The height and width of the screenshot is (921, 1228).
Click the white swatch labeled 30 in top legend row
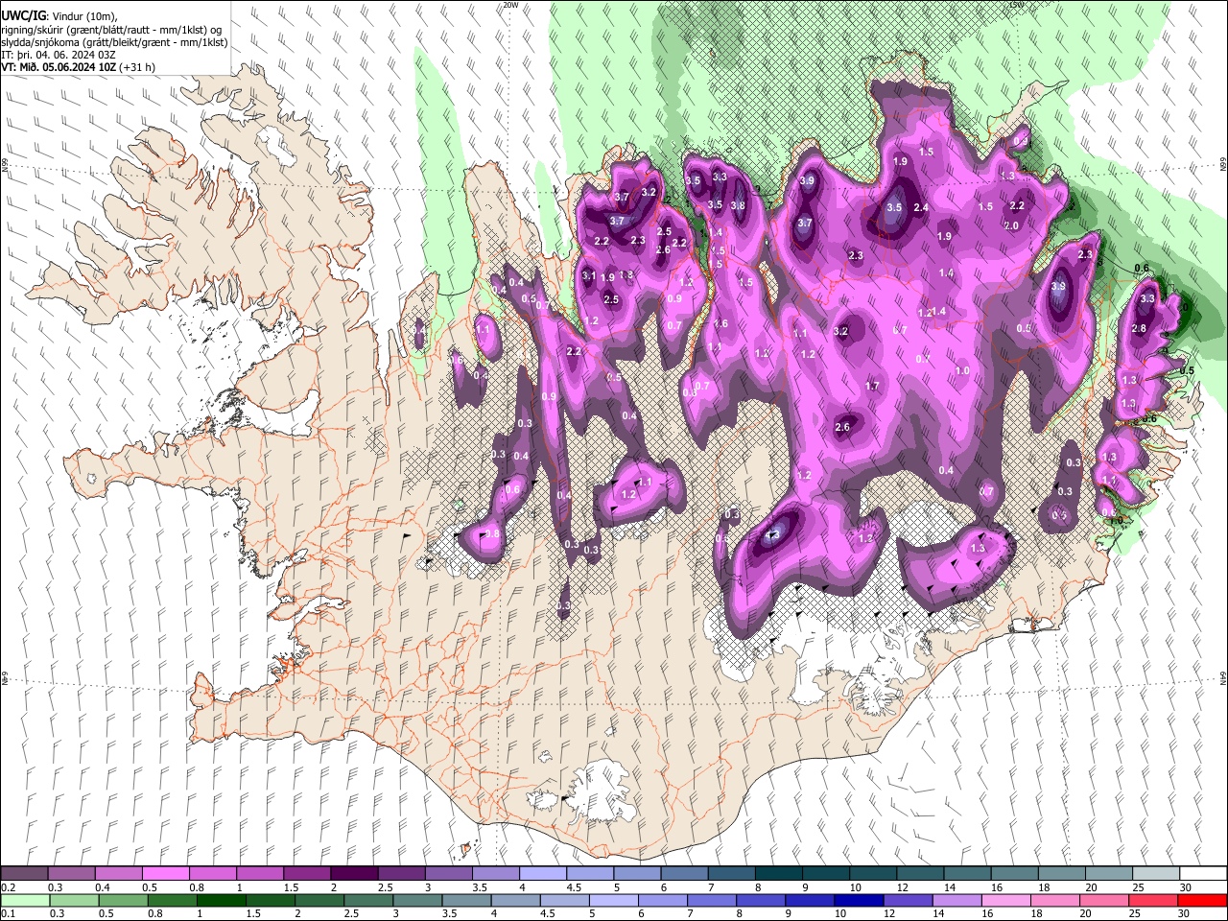click(x=1202, y=873)
